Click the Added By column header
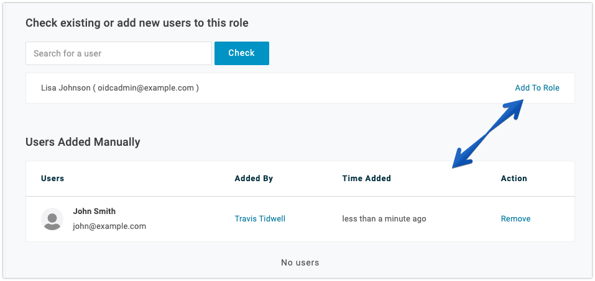This screenshot has width=595, height=281. (254, 179)
